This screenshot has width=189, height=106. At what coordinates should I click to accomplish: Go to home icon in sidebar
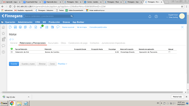[3, 27]
